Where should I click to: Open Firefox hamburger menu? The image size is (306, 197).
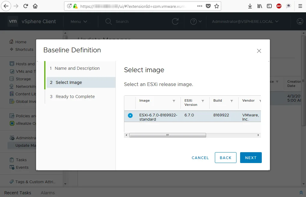tap(300, 6)
